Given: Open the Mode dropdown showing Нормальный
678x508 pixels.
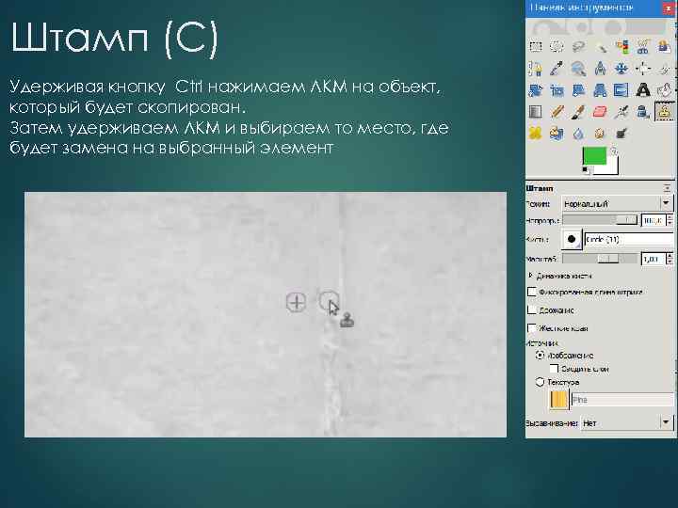Looking at the screenshot, I should tap(616, 203).
